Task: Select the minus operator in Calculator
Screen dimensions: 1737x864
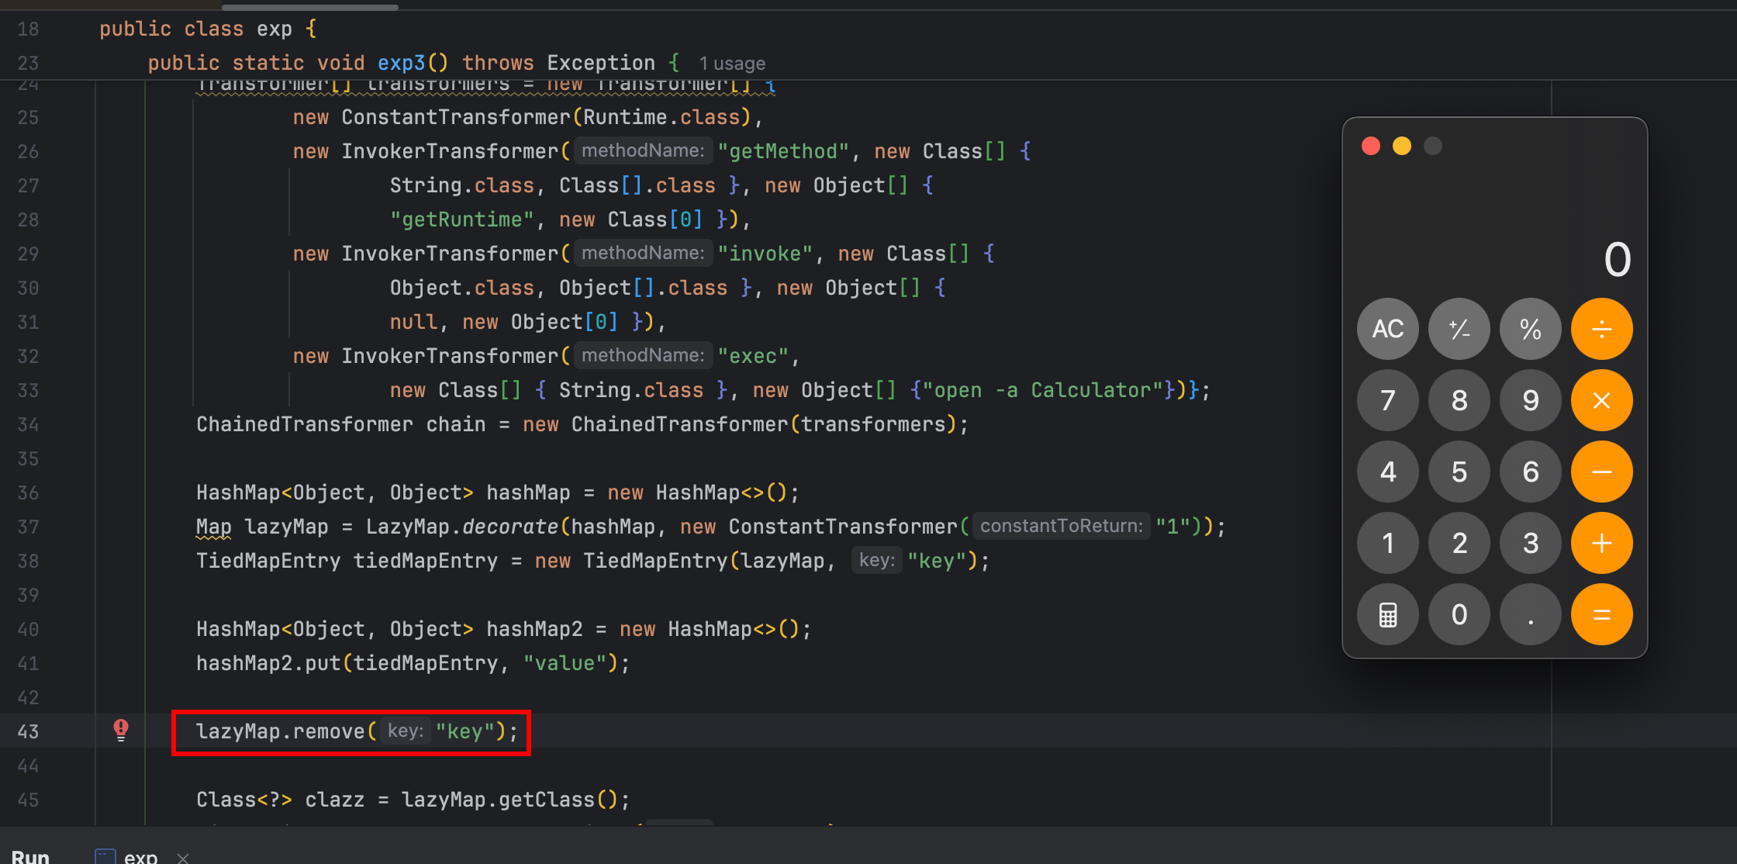Action: tap(1602, 472)
